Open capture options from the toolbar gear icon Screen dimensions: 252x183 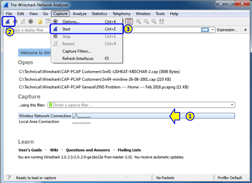coord(30,21)
